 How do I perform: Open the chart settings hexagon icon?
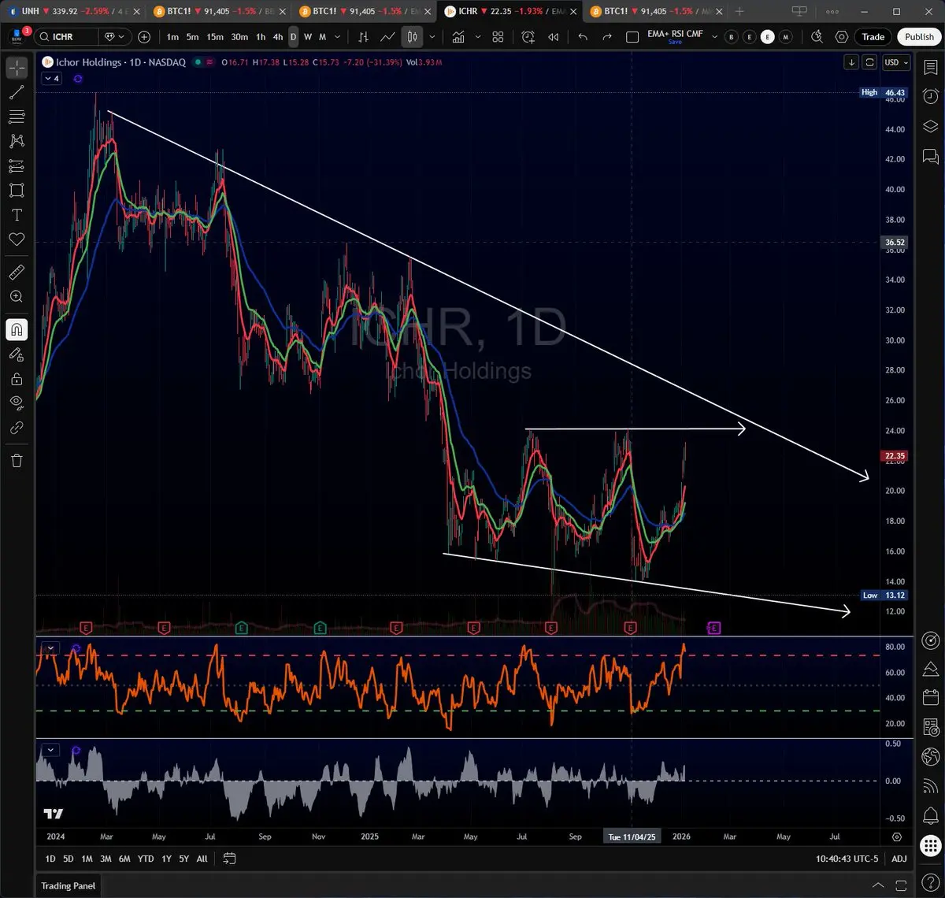coord(842,37)
